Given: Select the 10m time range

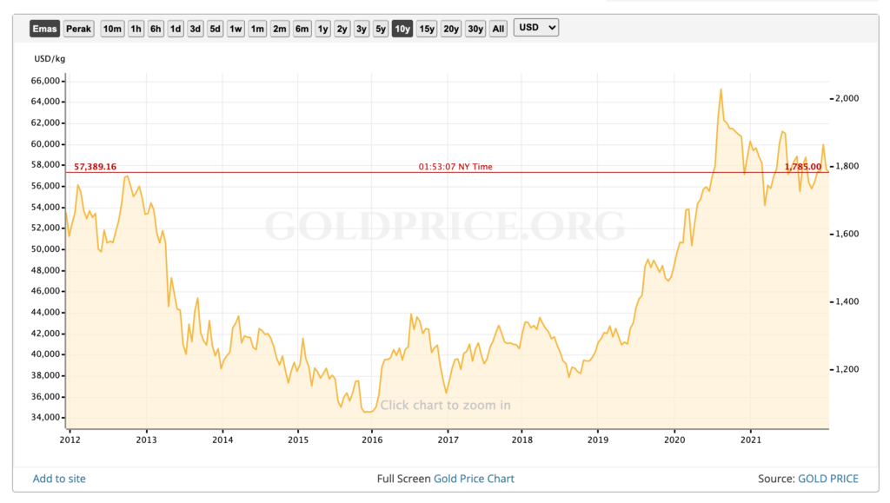Looking at the screenshot, I should (x=111, y=28).
